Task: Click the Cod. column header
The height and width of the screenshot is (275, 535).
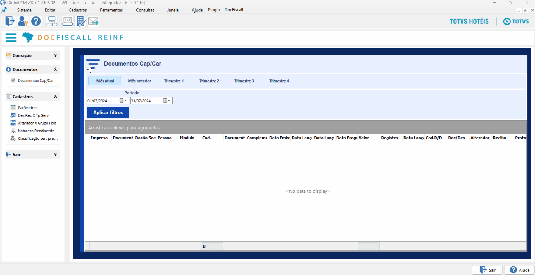Action: [212, 138]
